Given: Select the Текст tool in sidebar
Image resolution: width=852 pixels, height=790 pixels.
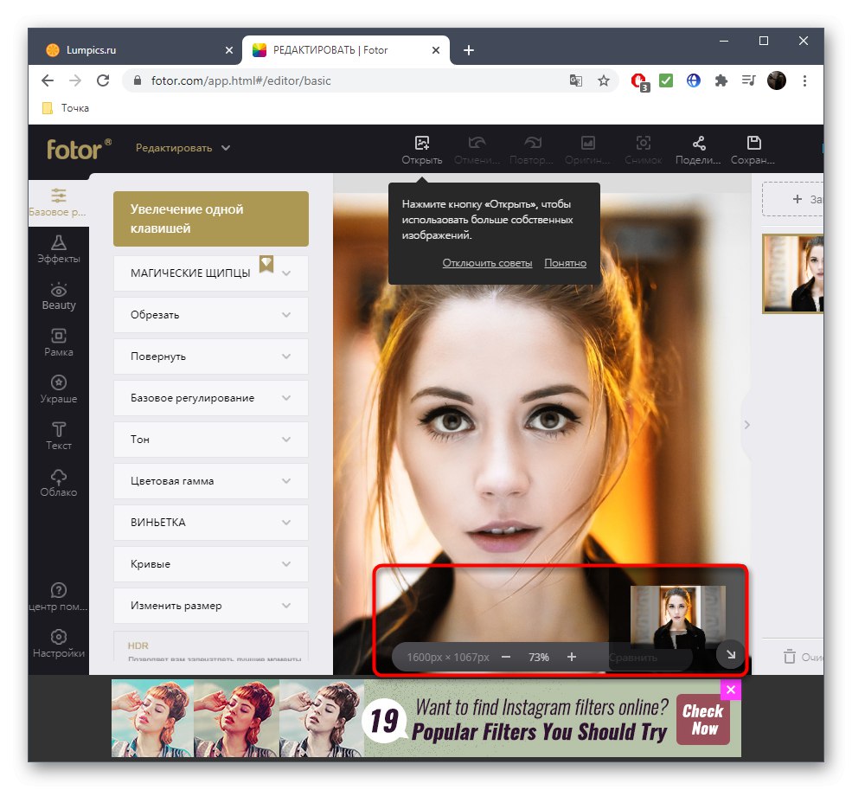Looking at the screenshot, I should pyautogui.click(x=58, y=436).
